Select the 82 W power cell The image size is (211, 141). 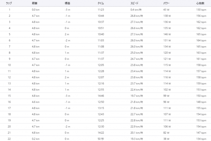click(x=167, y=133)
